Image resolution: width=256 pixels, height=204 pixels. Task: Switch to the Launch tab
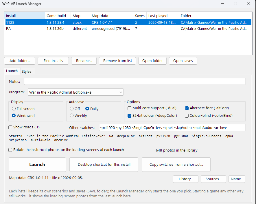click(x=12, y=71)
